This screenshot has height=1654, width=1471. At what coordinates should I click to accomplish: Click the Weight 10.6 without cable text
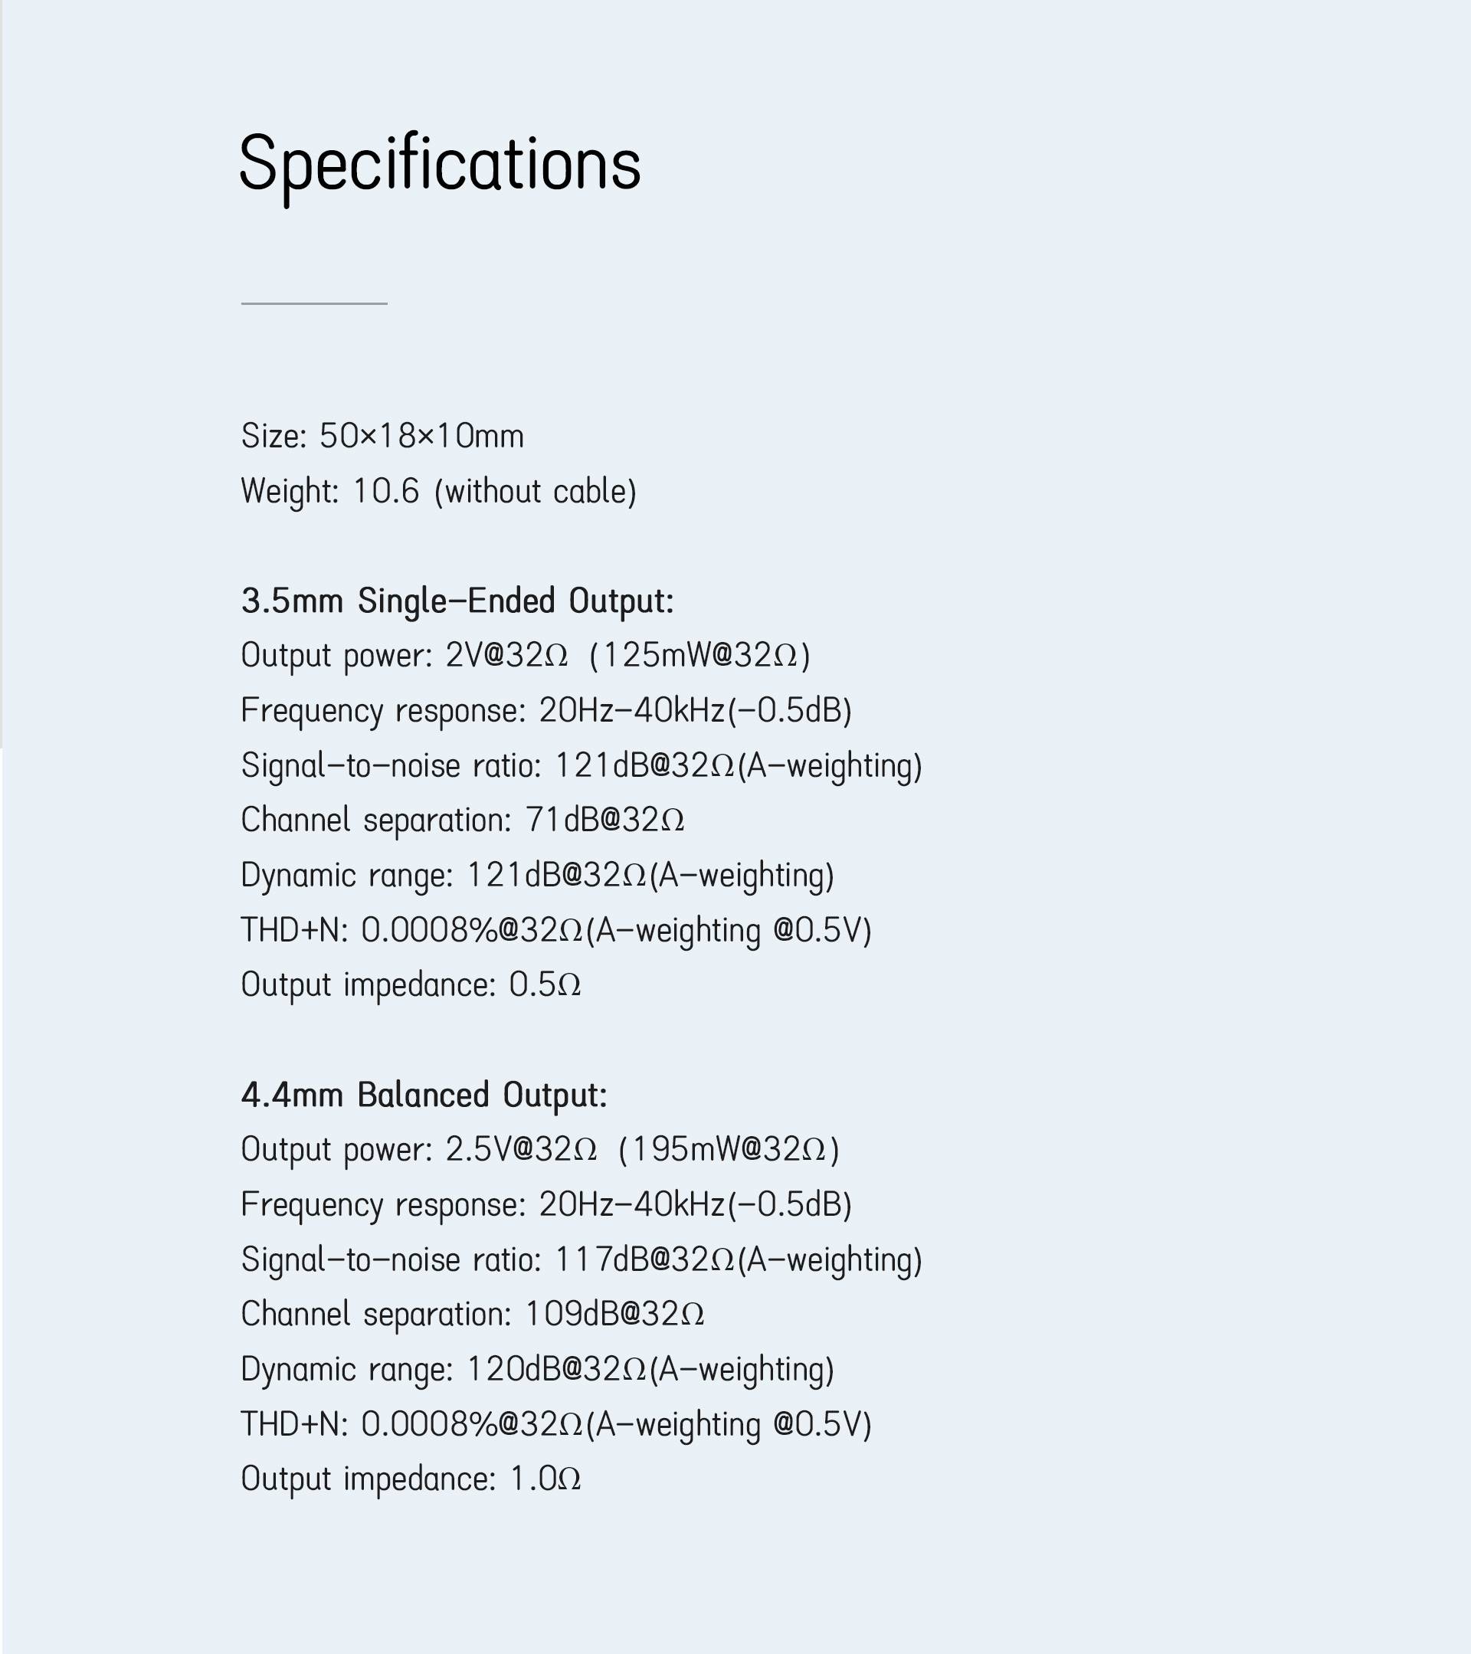pyautogui.click(x=438, y=492)
